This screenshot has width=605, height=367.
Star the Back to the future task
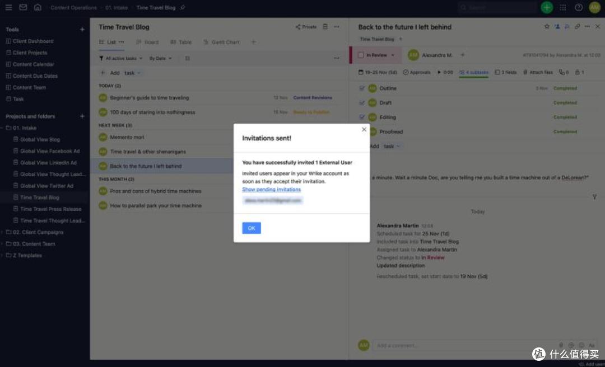547,27
